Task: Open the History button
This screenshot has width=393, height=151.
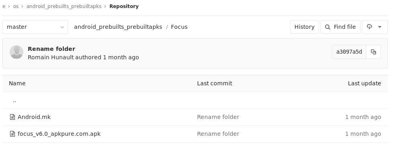Action: [x=304, y=27]
